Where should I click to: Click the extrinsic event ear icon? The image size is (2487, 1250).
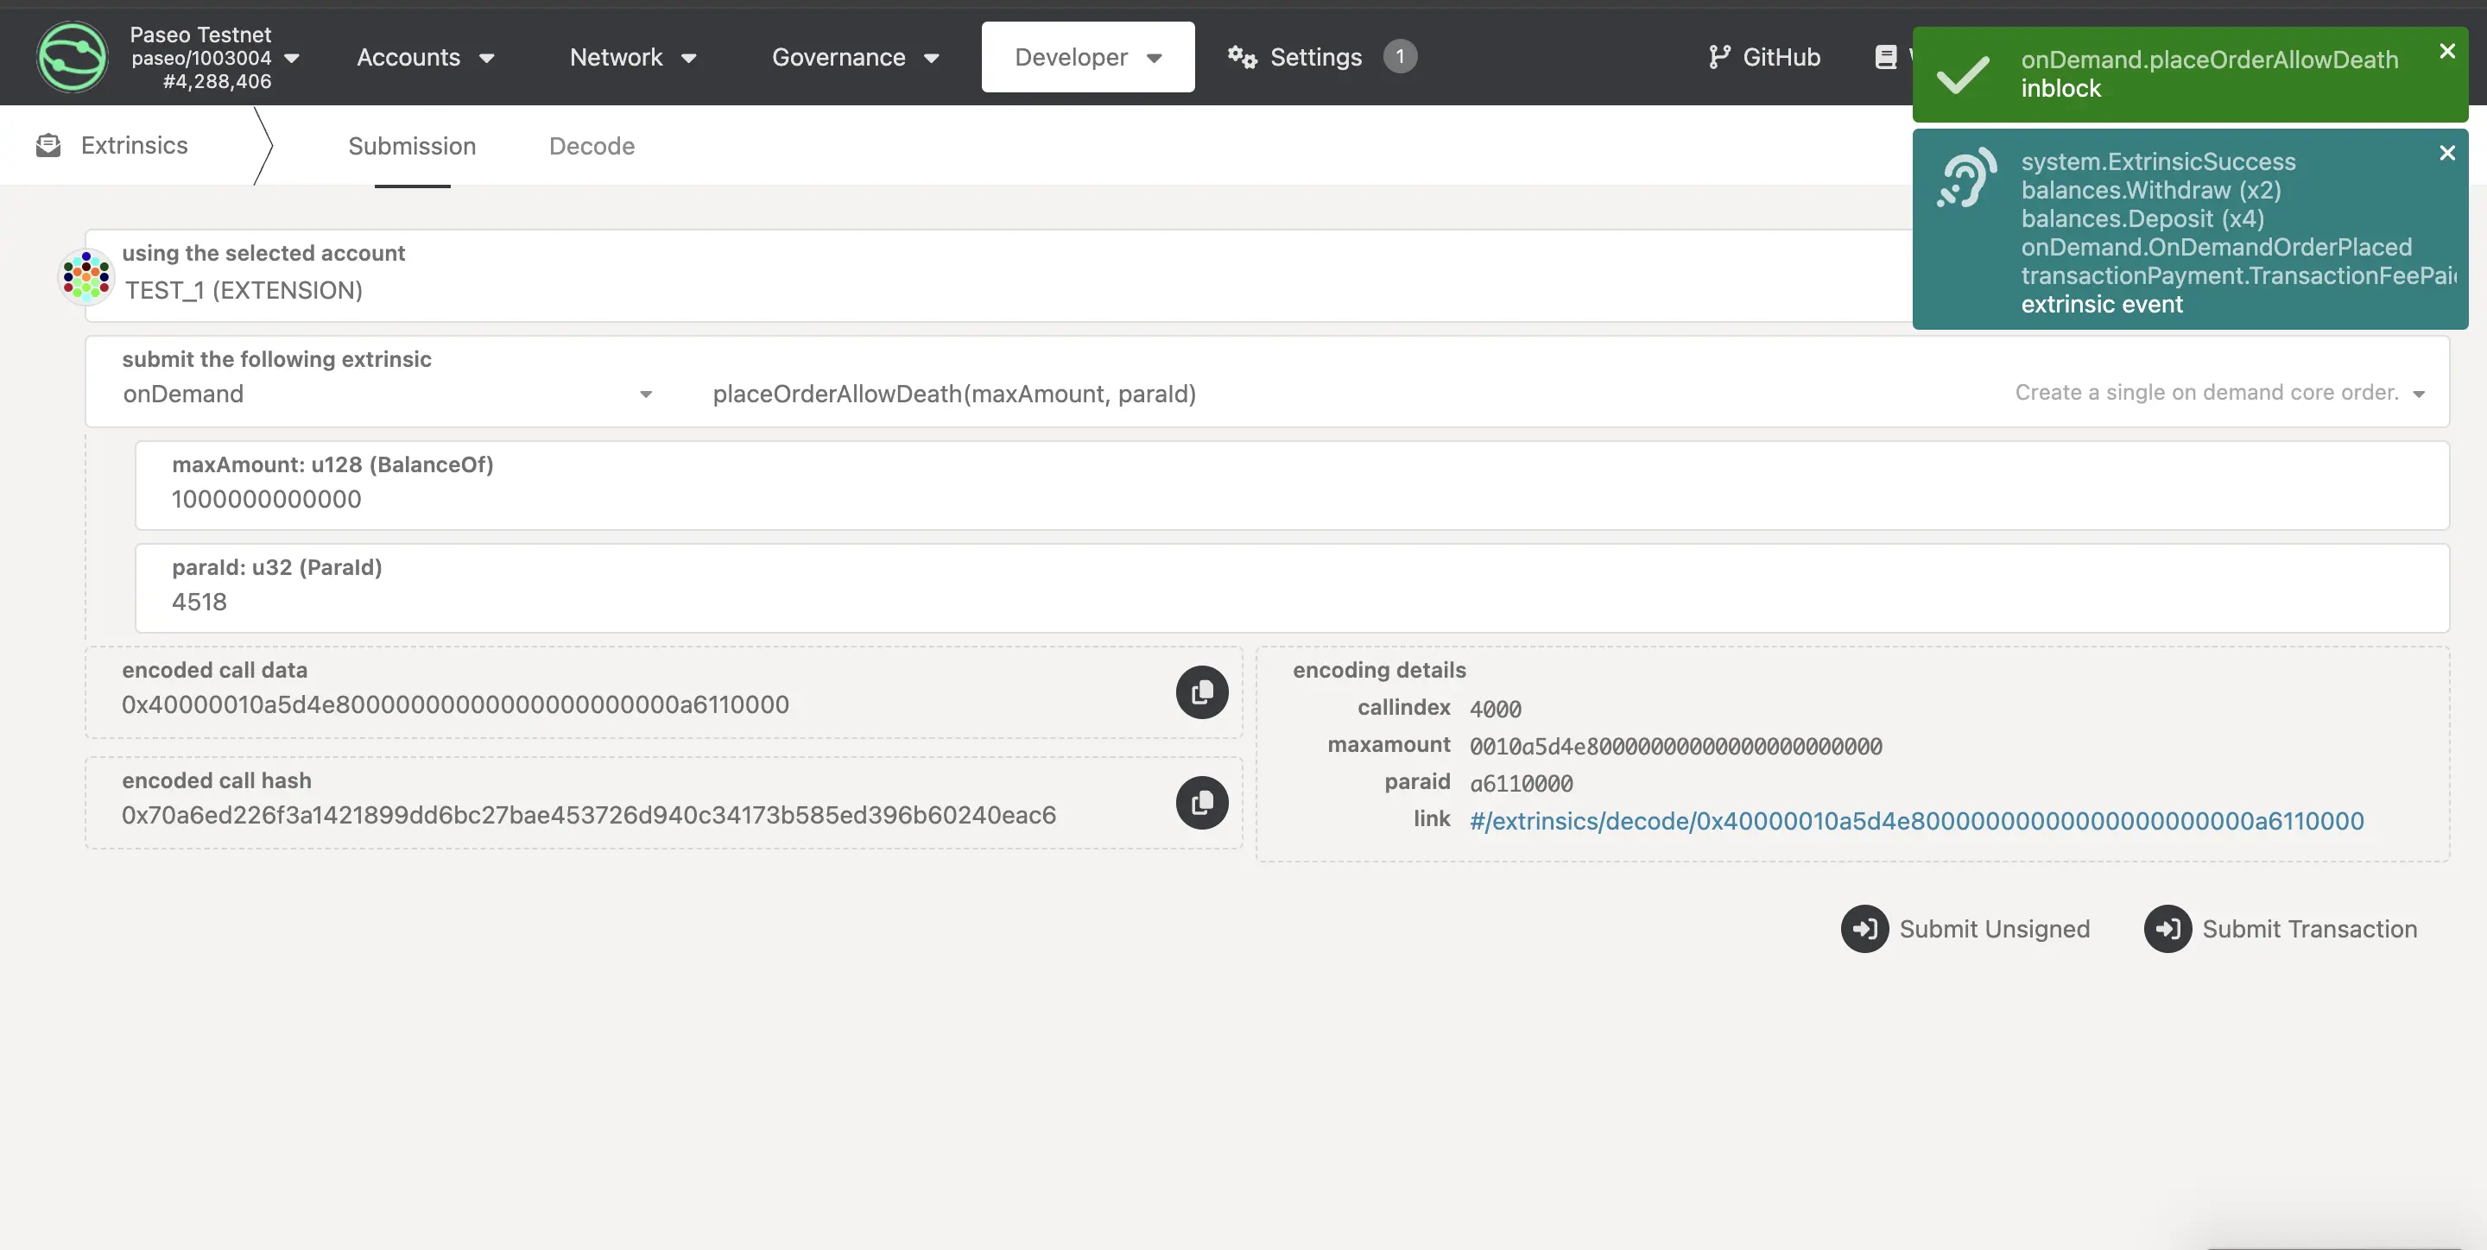point(1965,178)
